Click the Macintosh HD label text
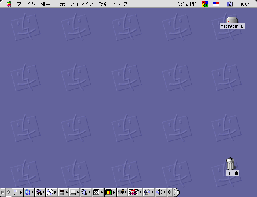257x197 pixels. click(x=232, y=26)
